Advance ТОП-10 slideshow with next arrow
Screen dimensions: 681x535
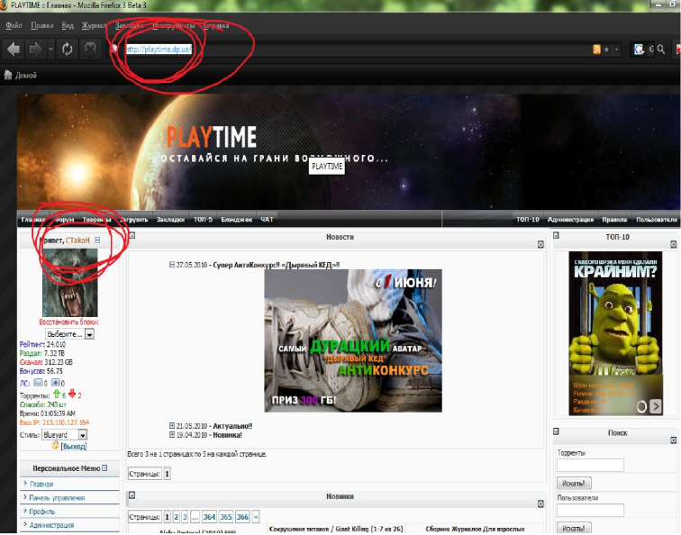(656, 406)
